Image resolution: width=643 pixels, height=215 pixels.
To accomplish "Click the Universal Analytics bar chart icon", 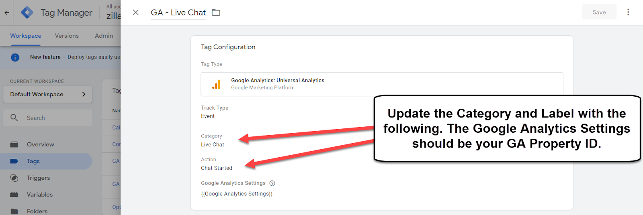I will [x=216, y=84].
